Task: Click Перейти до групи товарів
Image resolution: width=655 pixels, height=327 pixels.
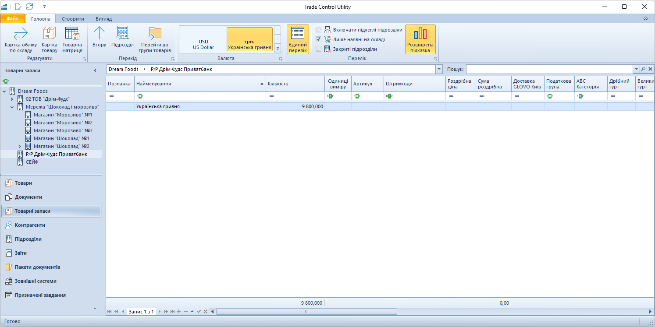Action: tap(154, 39)
